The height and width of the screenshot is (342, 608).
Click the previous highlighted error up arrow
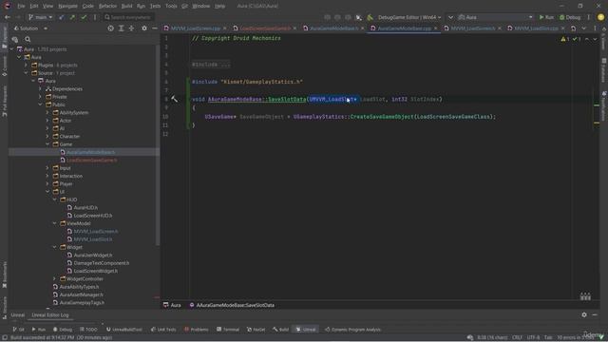coord(587,39)
